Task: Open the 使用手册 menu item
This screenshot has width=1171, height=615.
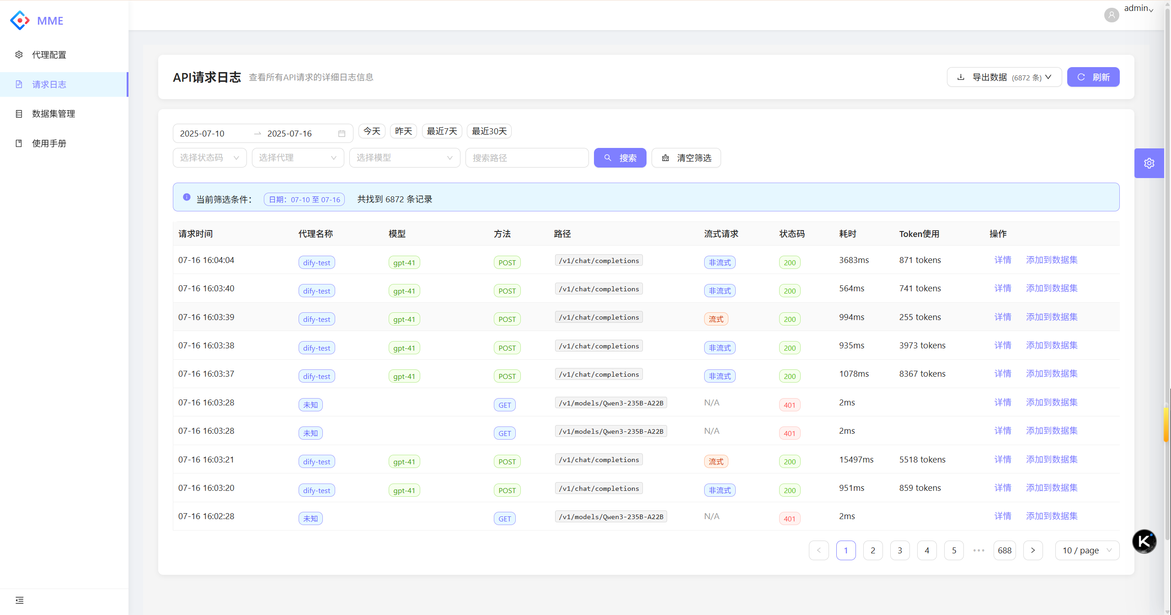Action: click(49, 143)
